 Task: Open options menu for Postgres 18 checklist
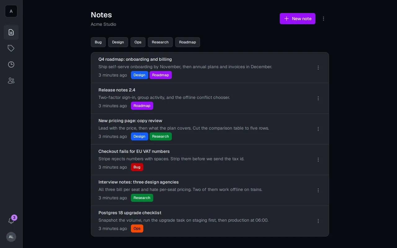[x=318, y=221]
